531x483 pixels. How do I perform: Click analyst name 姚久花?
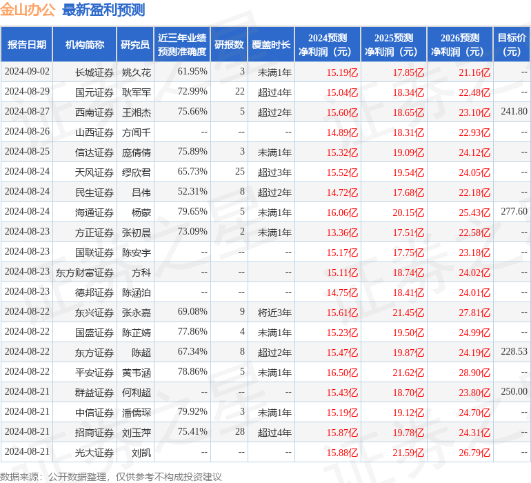coord(137,72)
